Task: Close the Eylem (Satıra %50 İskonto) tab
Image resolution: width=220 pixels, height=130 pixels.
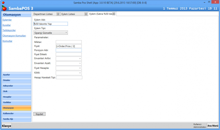Action: (x=114, y=14)
